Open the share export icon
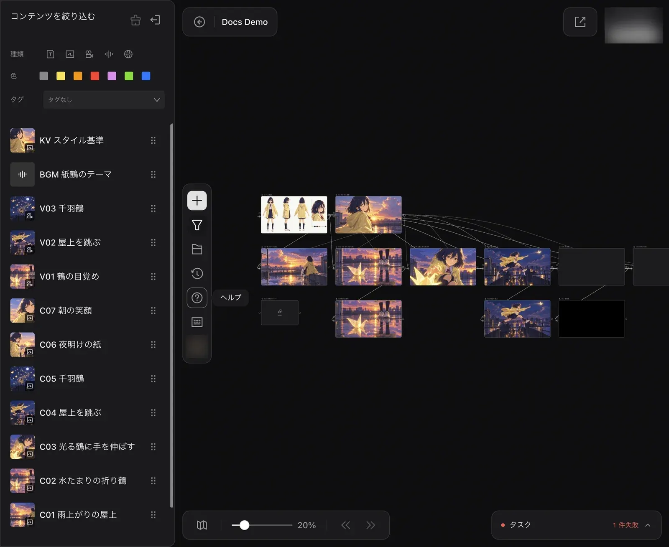669x547 pixels. click(x=580, y=22)
